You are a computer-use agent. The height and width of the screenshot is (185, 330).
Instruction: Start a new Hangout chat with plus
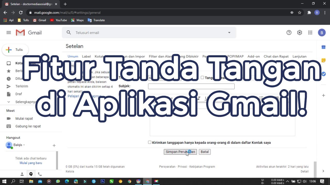tap(54, 145)
